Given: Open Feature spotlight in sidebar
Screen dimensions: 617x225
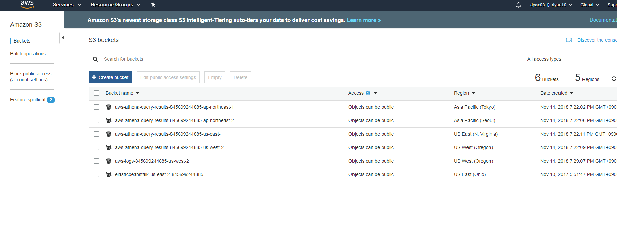Looking at the screenshot, I should click(x=28, y=100).
